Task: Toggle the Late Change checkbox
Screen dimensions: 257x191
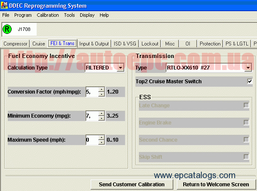Action: coord(246,105)
